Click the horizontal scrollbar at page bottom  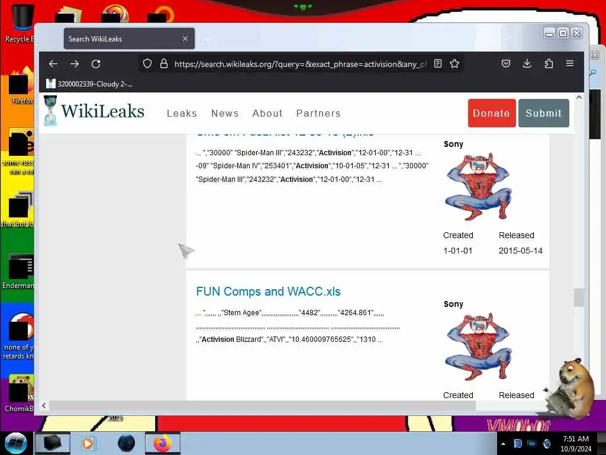pos(262,405)
